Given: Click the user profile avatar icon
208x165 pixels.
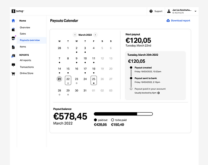Looking at the screenshot, I should 169,11.
